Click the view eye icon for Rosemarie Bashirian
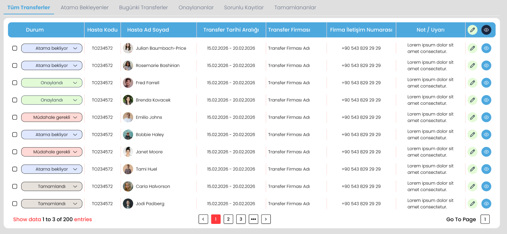The image size is (507, 234). (x=486, y=66)
